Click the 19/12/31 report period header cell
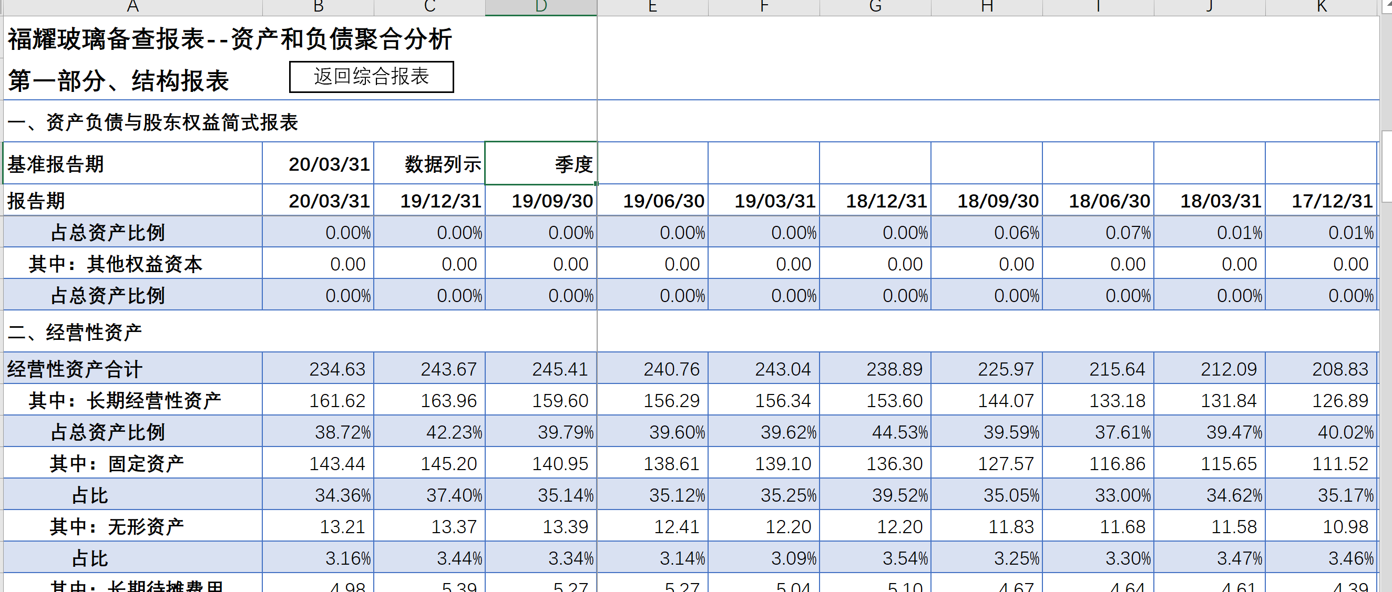The width and height of the screenshot is (1392, 592). [429, 201]
